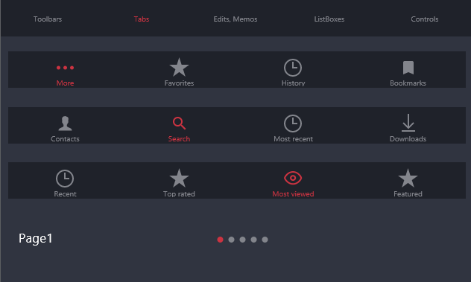
Task: Open the History clock icon
Action: [293, 68]
